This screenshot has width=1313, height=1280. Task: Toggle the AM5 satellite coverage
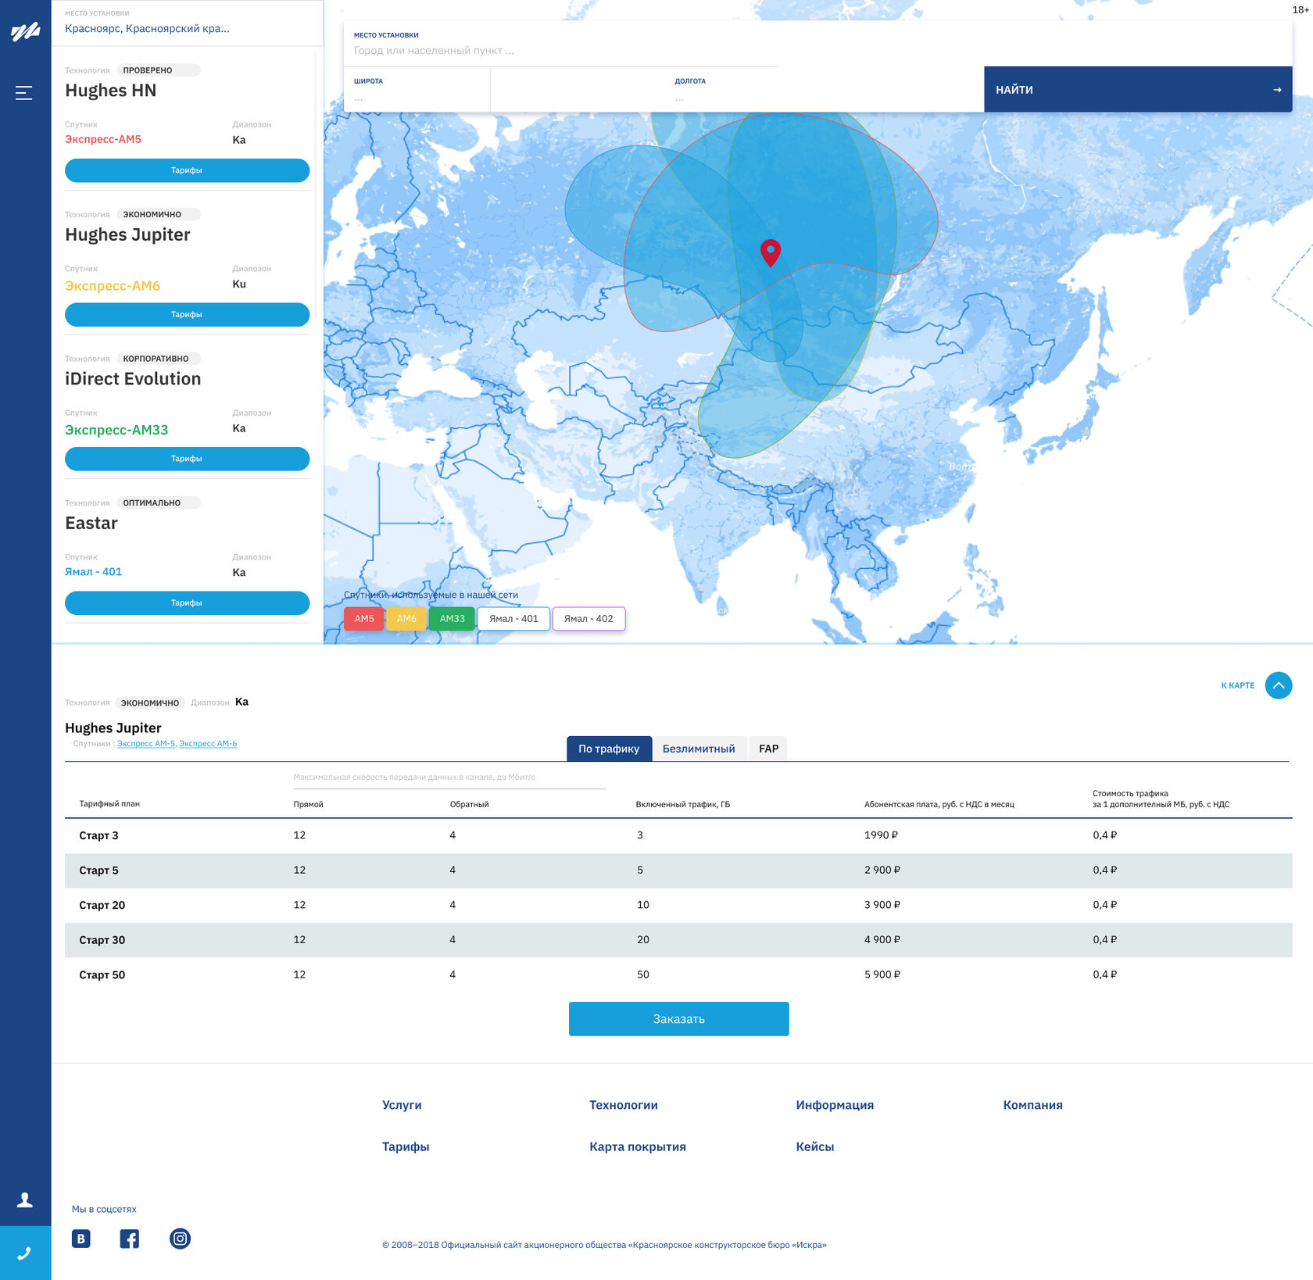[x=364, y=618]
